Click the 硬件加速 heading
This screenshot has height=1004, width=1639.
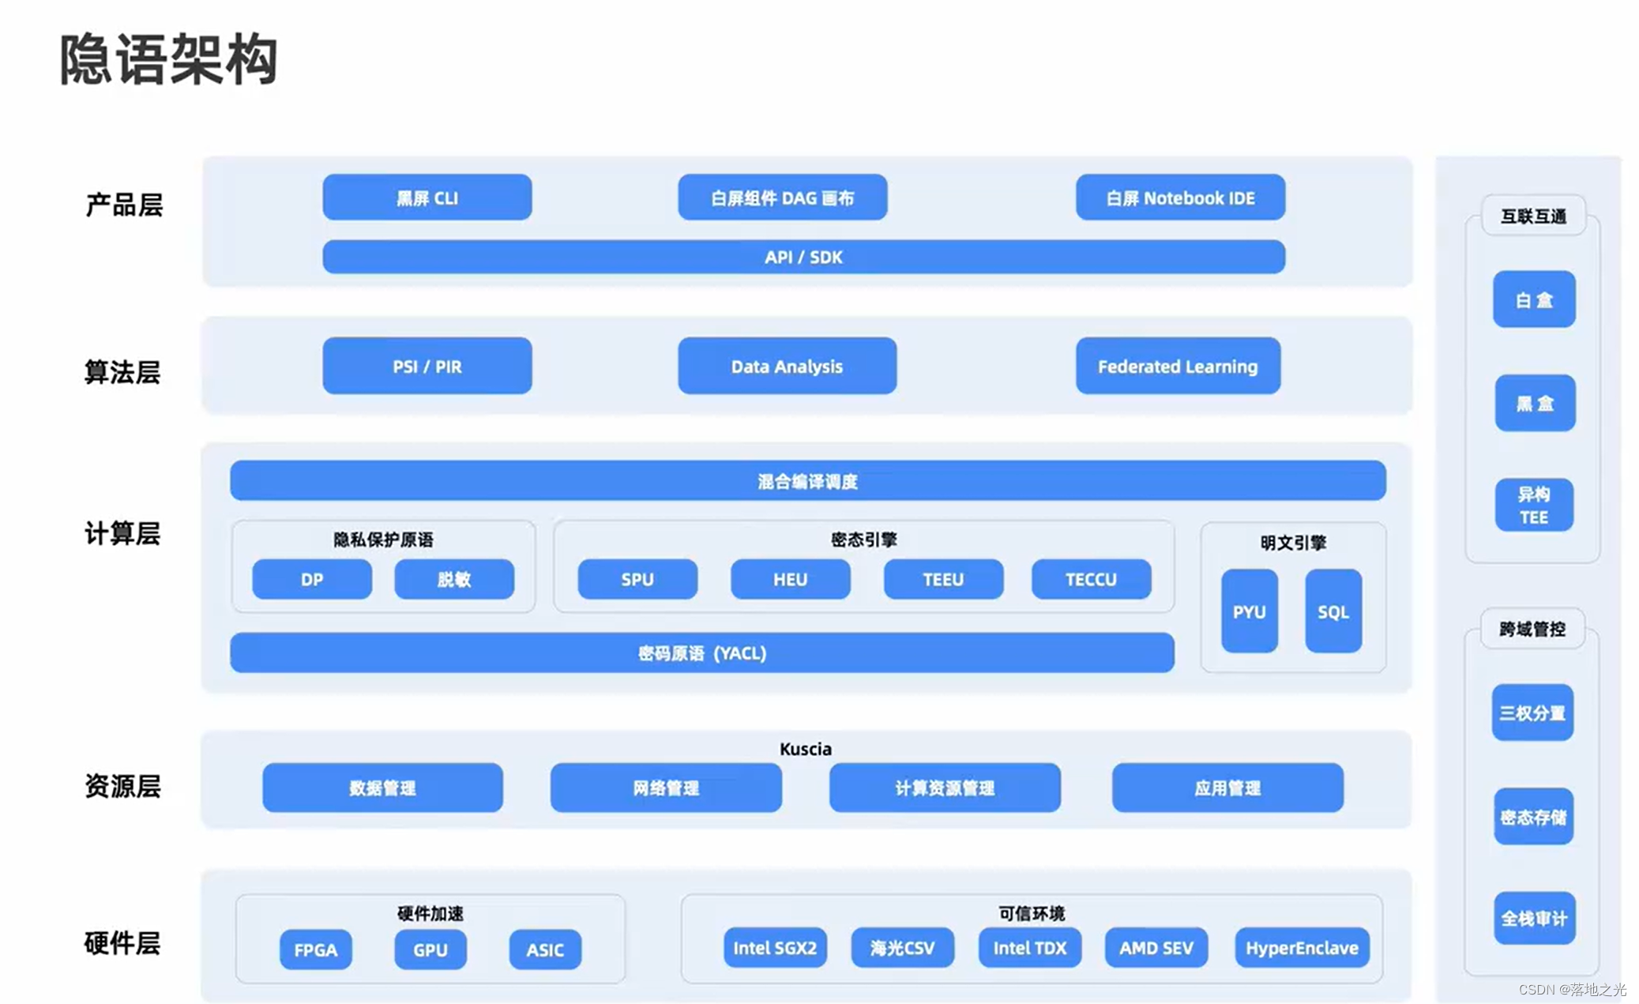[430, 913]
